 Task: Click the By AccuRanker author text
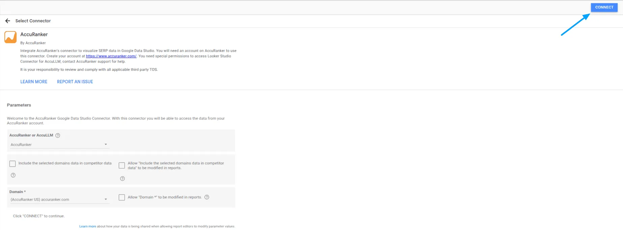33,43
